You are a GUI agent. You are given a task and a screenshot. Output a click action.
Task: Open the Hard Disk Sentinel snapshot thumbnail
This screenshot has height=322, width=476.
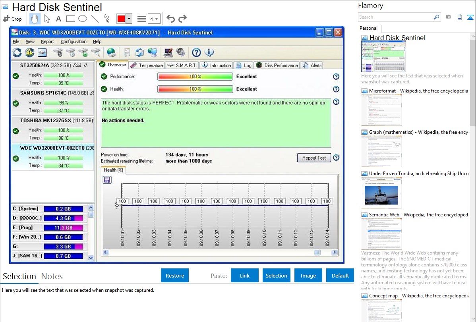click(383, 57)
